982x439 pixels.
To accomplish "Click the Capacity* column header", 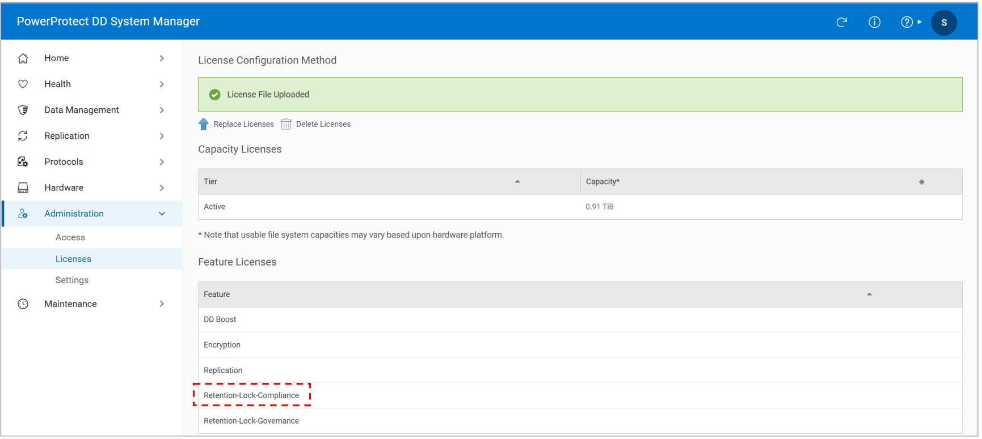I will (x=772, y=182).
